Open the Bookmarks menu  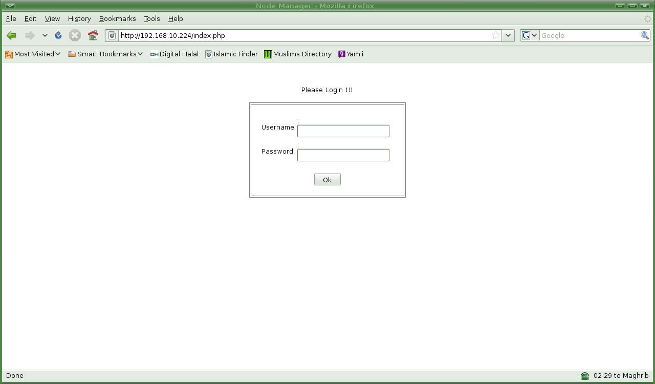(x=117, y=18)
